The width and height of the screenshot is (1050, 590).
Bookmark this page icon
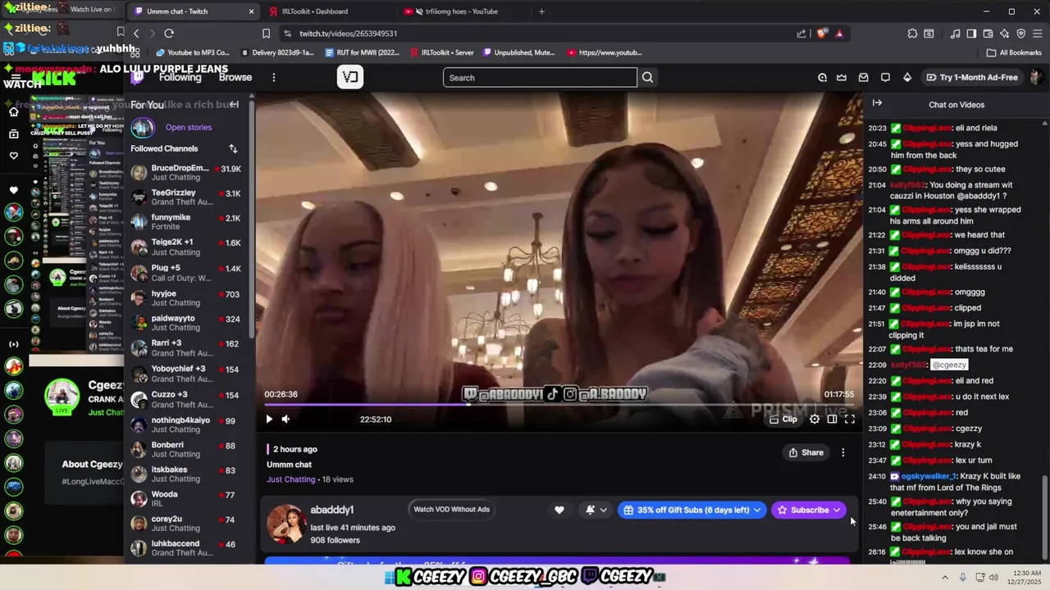[x=266, y=34]
